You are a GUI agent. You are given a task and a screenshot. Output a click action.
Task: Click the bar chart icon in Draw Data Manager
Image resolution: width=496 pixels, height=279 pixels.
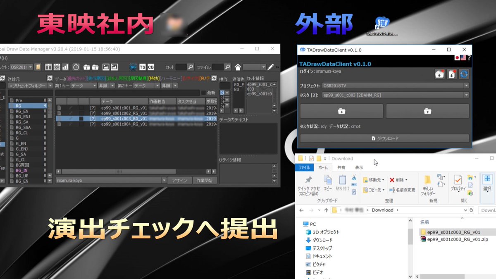[65, 67]
